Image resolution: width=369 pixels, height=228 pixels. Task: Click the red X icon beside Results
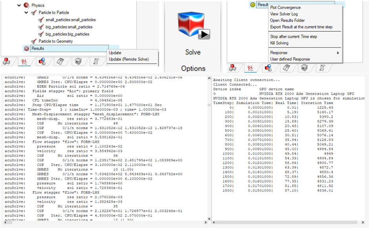27,48
